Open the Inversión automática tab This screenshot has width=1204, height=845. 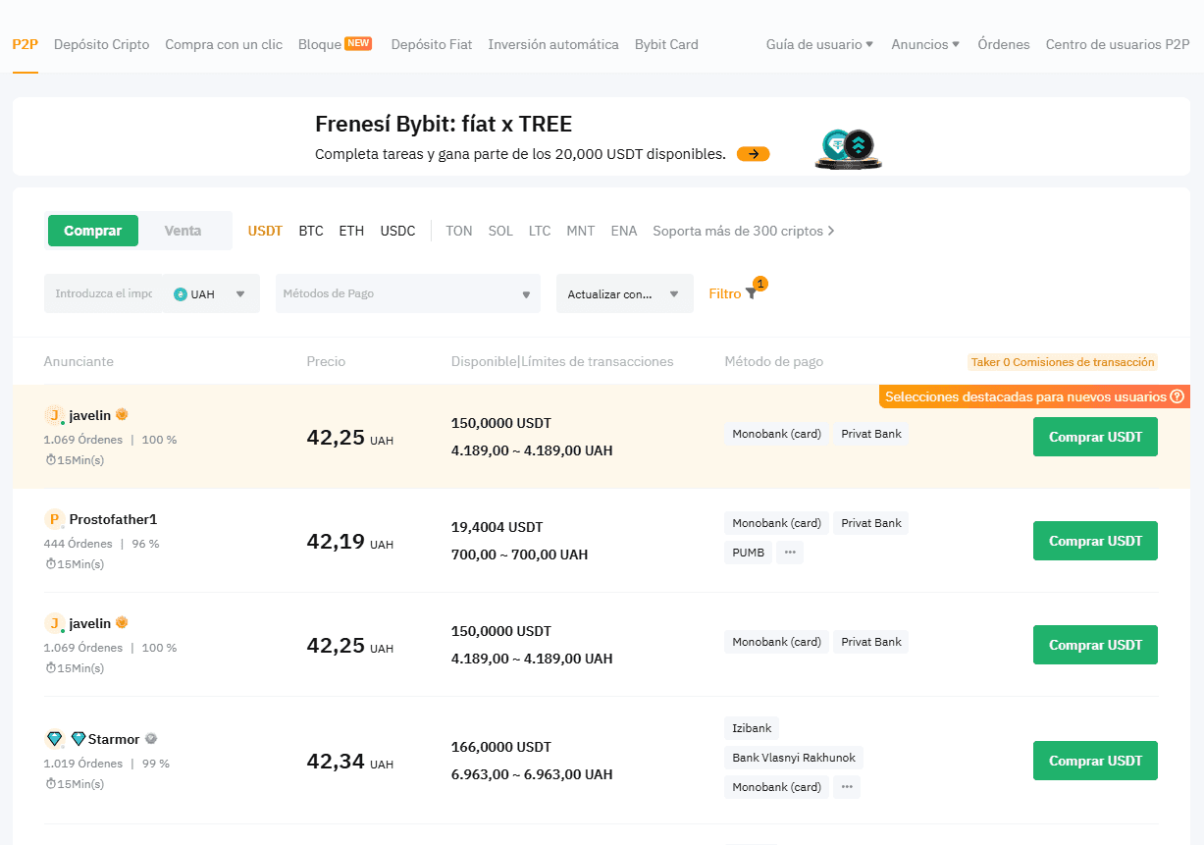[x=553, y=44]
